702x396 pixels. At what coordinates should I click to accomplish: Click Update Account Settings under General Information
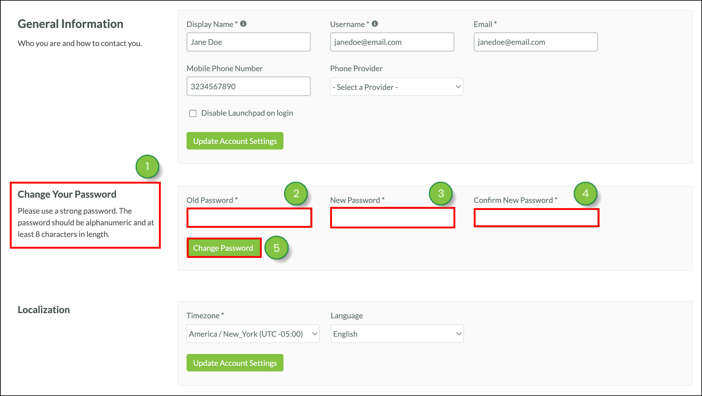coord(235,141)
